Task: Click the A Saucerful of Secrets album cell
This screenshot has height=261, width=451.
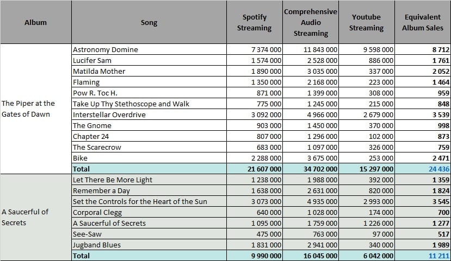Action: [36, 217]
